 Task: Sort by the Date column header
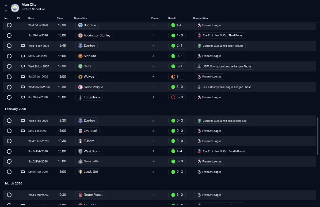[x=31, y=18]
